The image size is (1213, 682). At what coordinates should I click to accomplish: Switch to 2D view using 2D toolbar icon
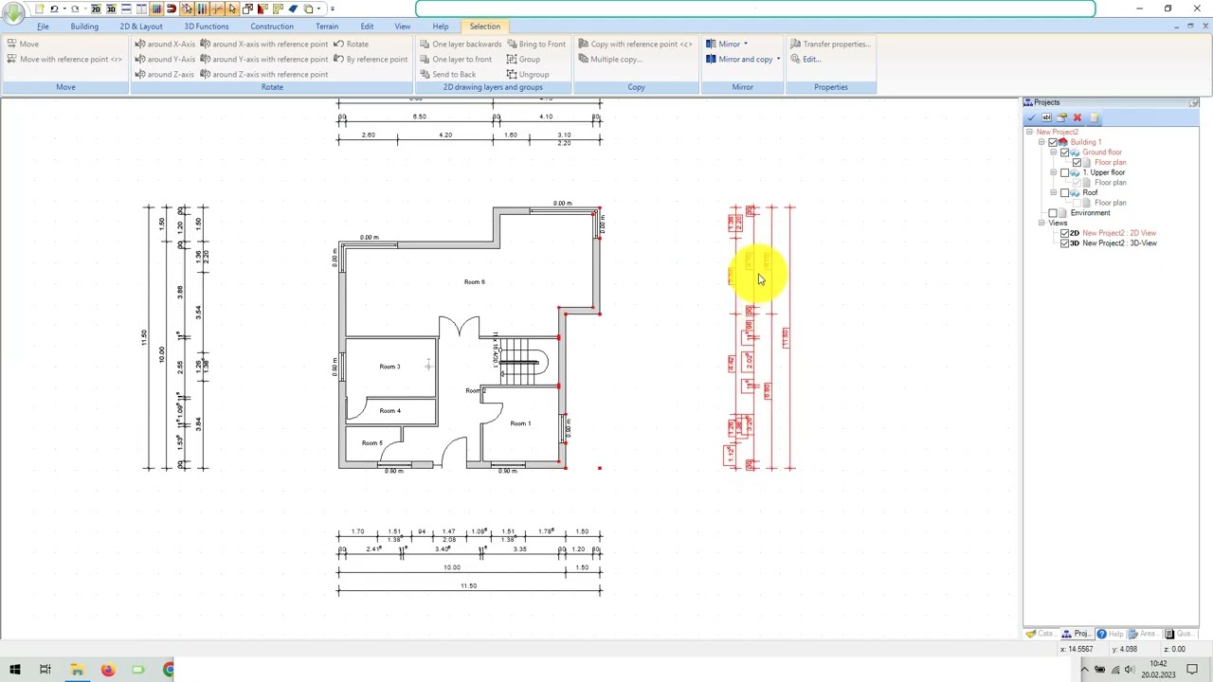click(96, 9)
